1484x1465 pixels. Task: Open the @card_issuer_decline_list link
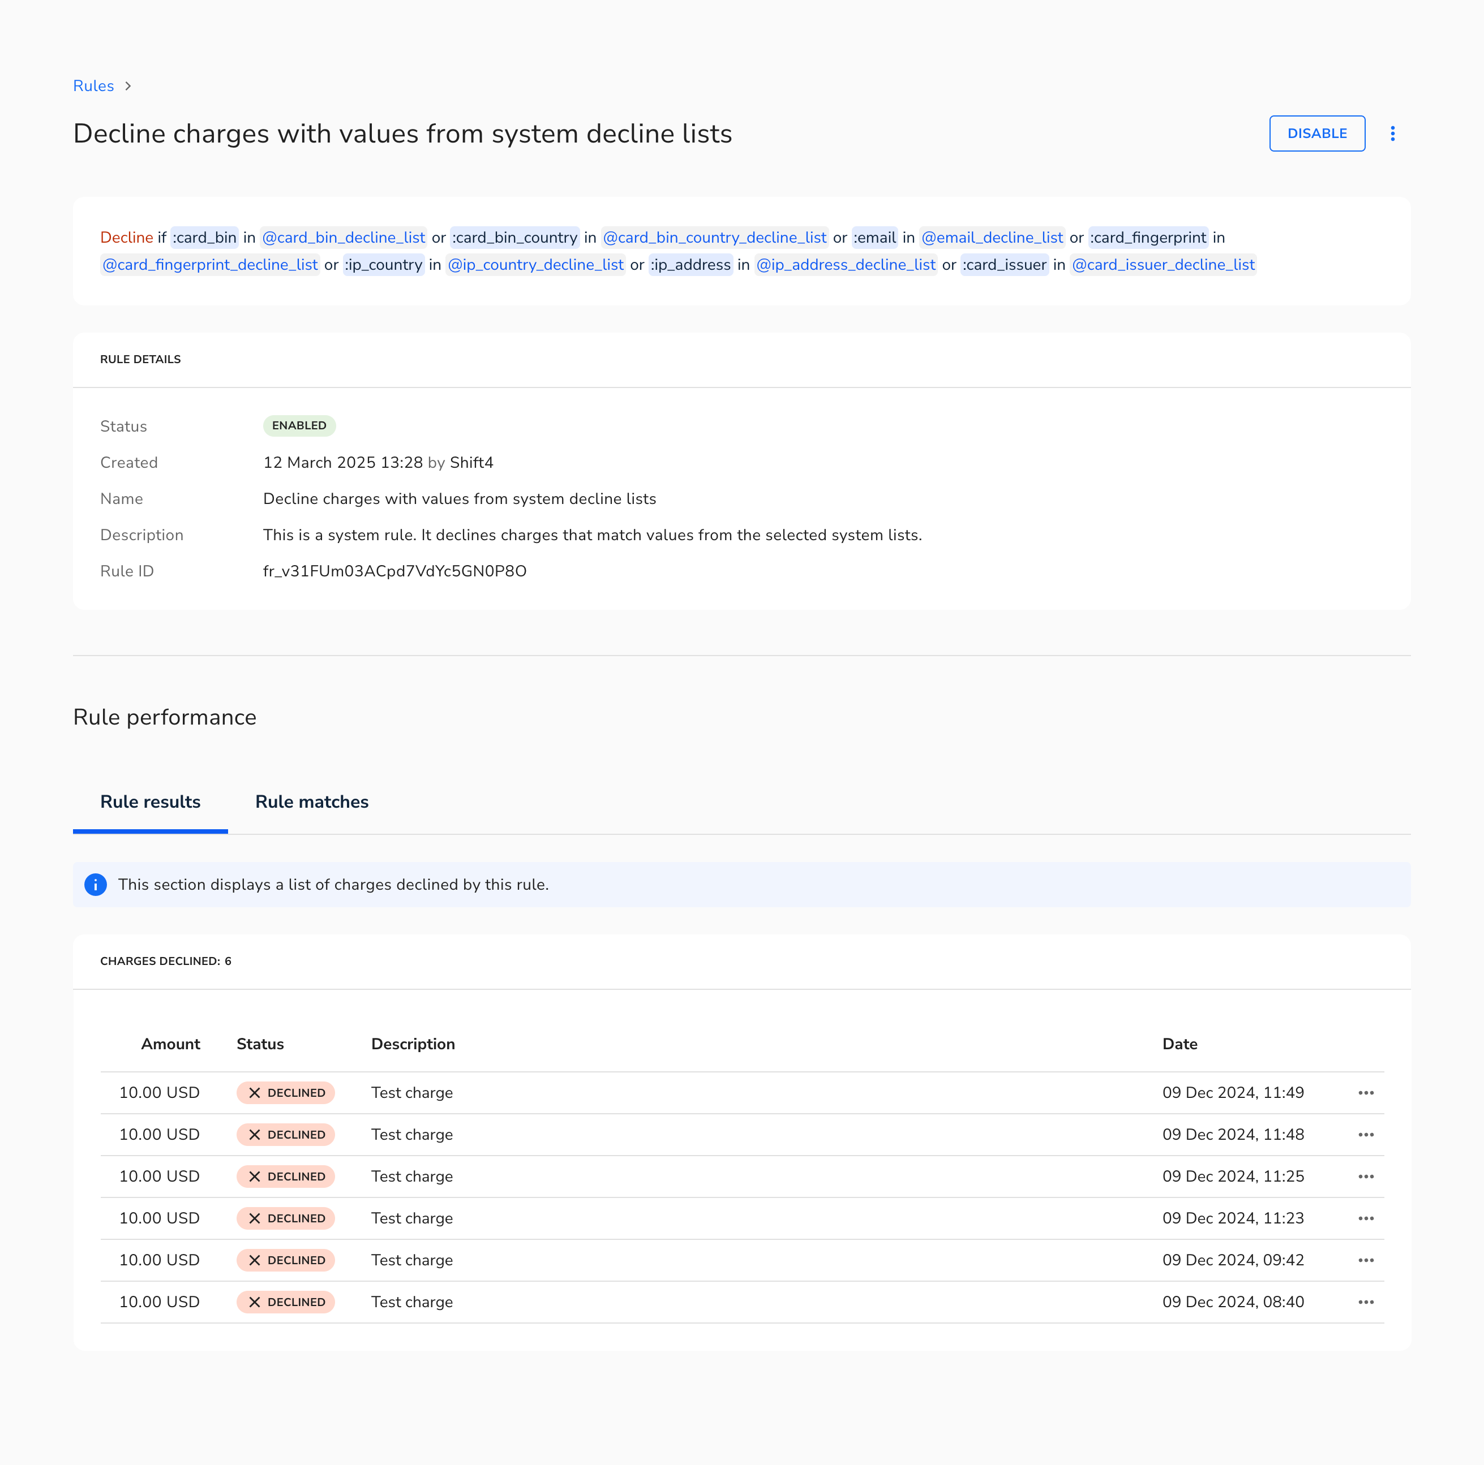1164,264
